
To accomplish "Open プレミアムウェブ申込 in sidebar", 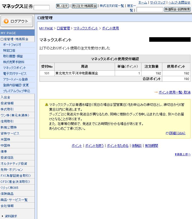I will point(17,91).
